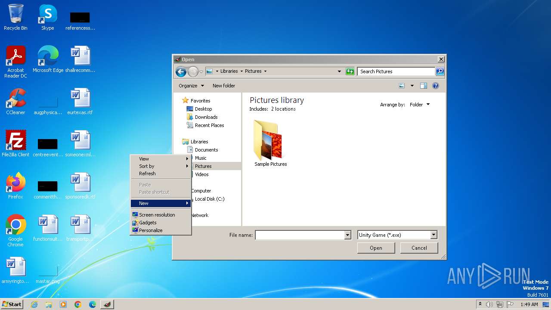Expand the File name history dropdown
The image size is (551, 310).
[x=348, y=235]
